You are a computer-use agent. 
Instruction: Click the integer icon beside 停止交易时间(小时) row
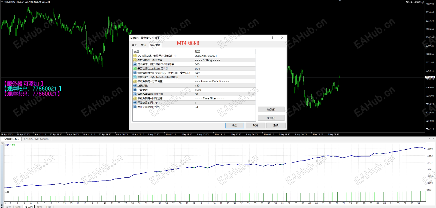pyautogui.click(x=135, y=107)
